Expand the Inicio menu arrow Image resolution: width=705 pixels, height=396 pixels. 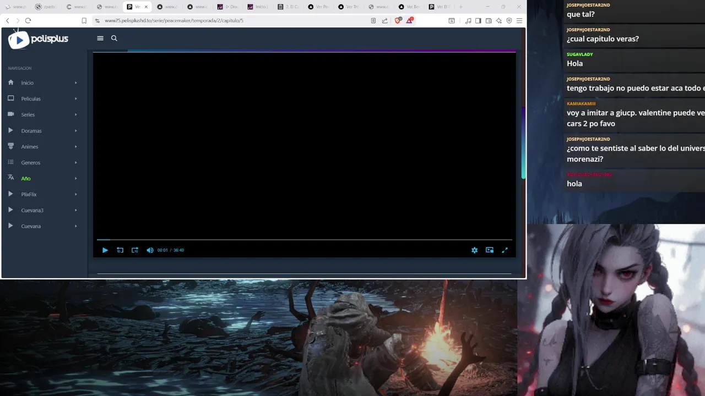point(76,83)
